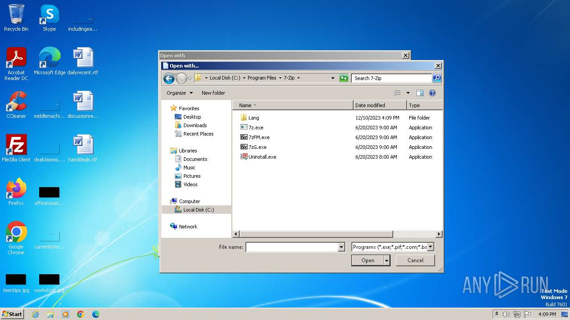Click Computer in navigation pane

click(189, 201)
